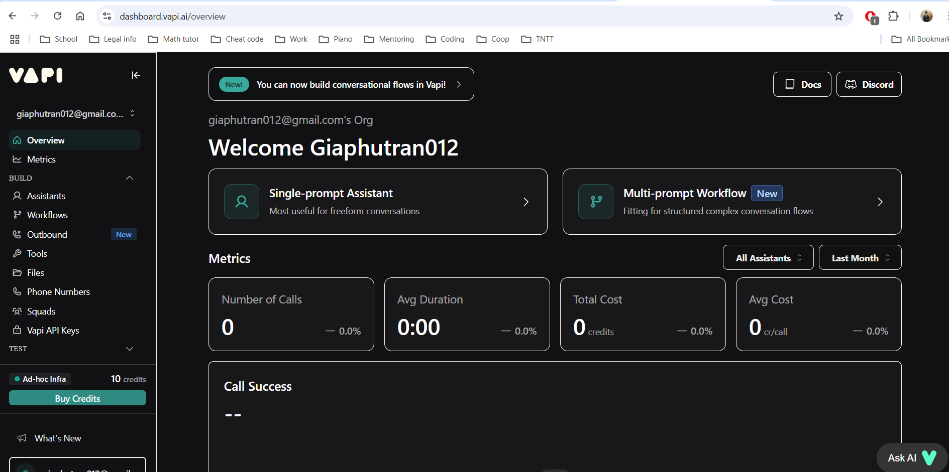
Task: Click the Buy Credits button
Action: [x=77, y=398]
